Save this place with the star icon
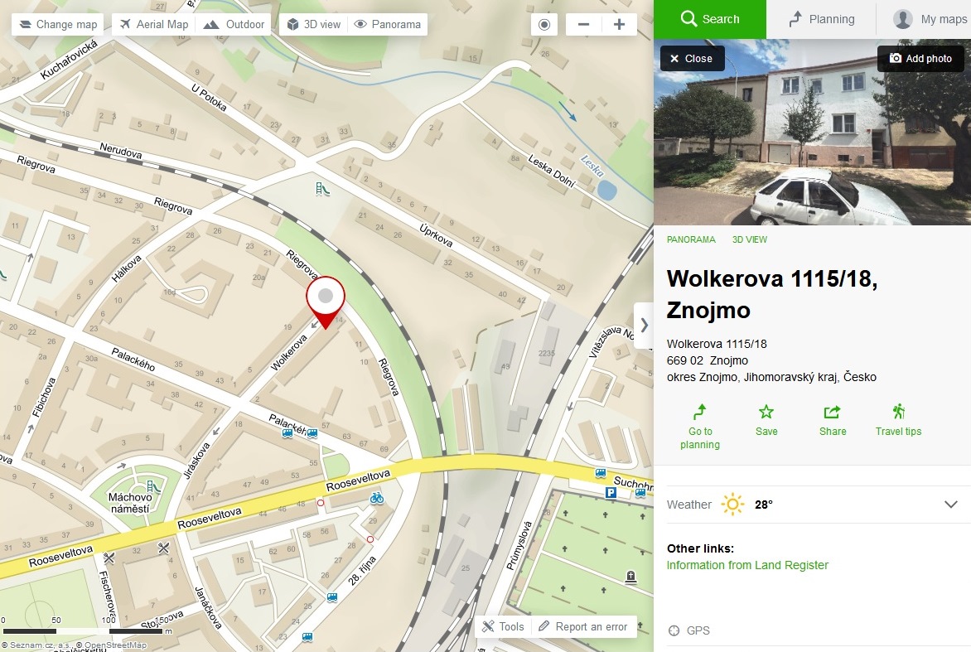 [766, 420]
